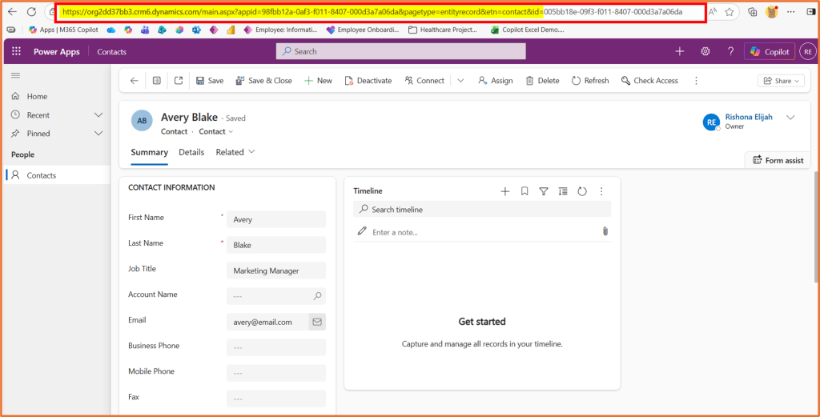
Task: Click the Connect command
Action: (x=424, y=81)
